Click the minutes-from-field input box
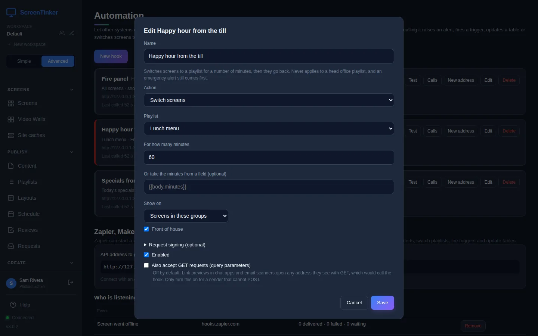This screenshot has height=336, width=538. [x=269, y=187]
